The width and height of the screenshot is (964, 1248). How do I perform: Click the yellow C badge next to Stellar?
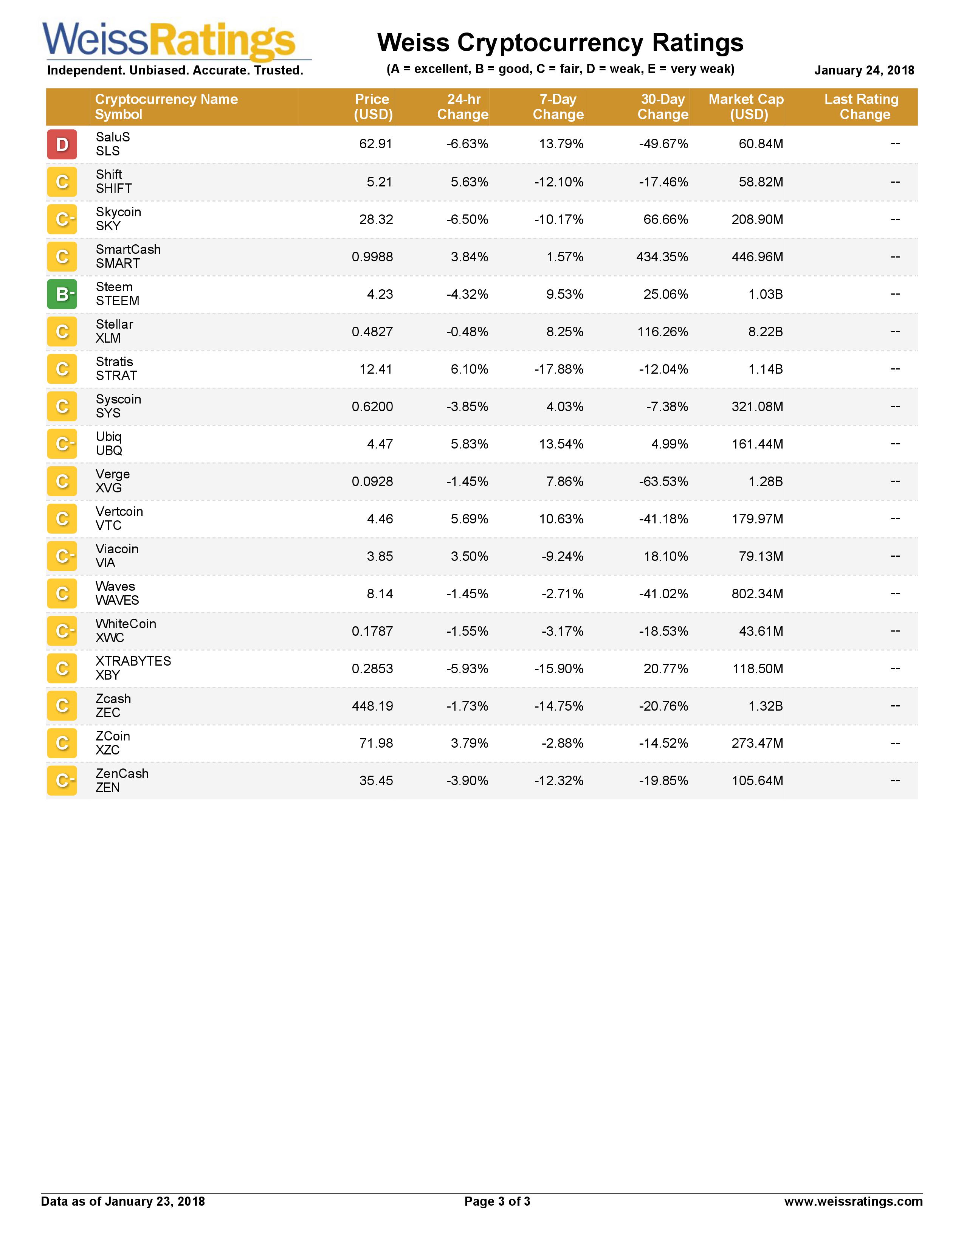click(62, 331)
